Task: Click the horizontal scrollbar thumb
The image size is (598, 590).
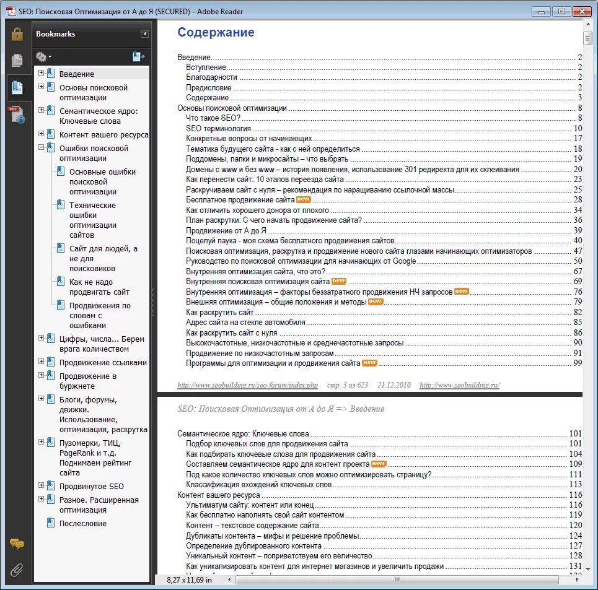Action: tap(397, 579)
